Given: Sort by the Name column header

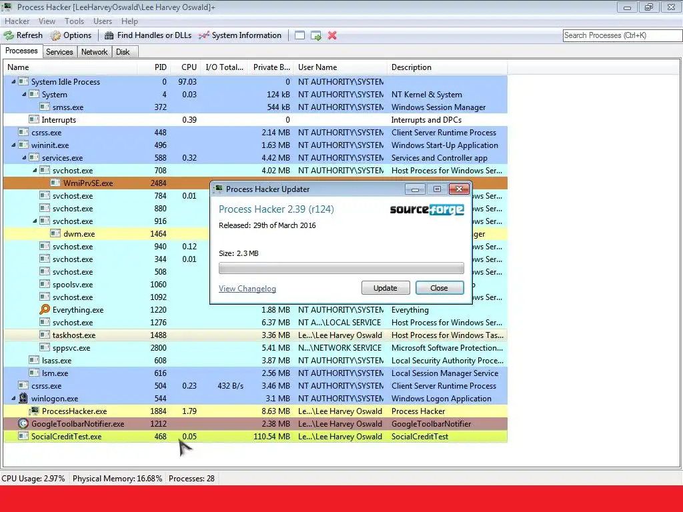Looking at the screenshot, I should coord(71,67).
